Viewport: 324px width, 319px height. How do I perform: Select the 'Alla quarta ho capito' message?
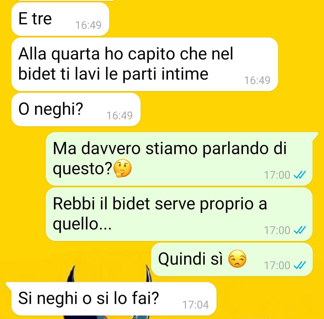145,64
